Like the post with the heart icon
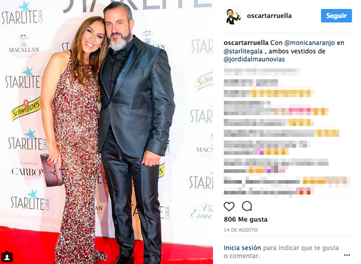 click(229, 206)
